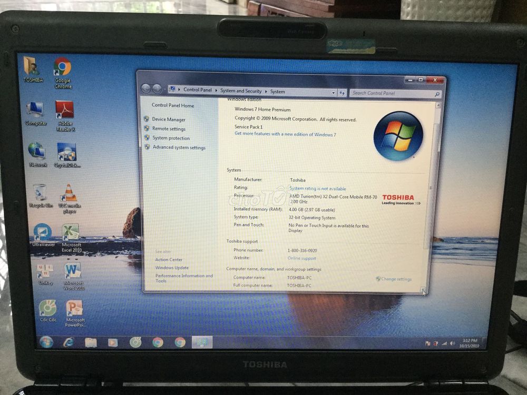
Task: Go to the System and Security breadcrumb
Action: click(241, 91)
